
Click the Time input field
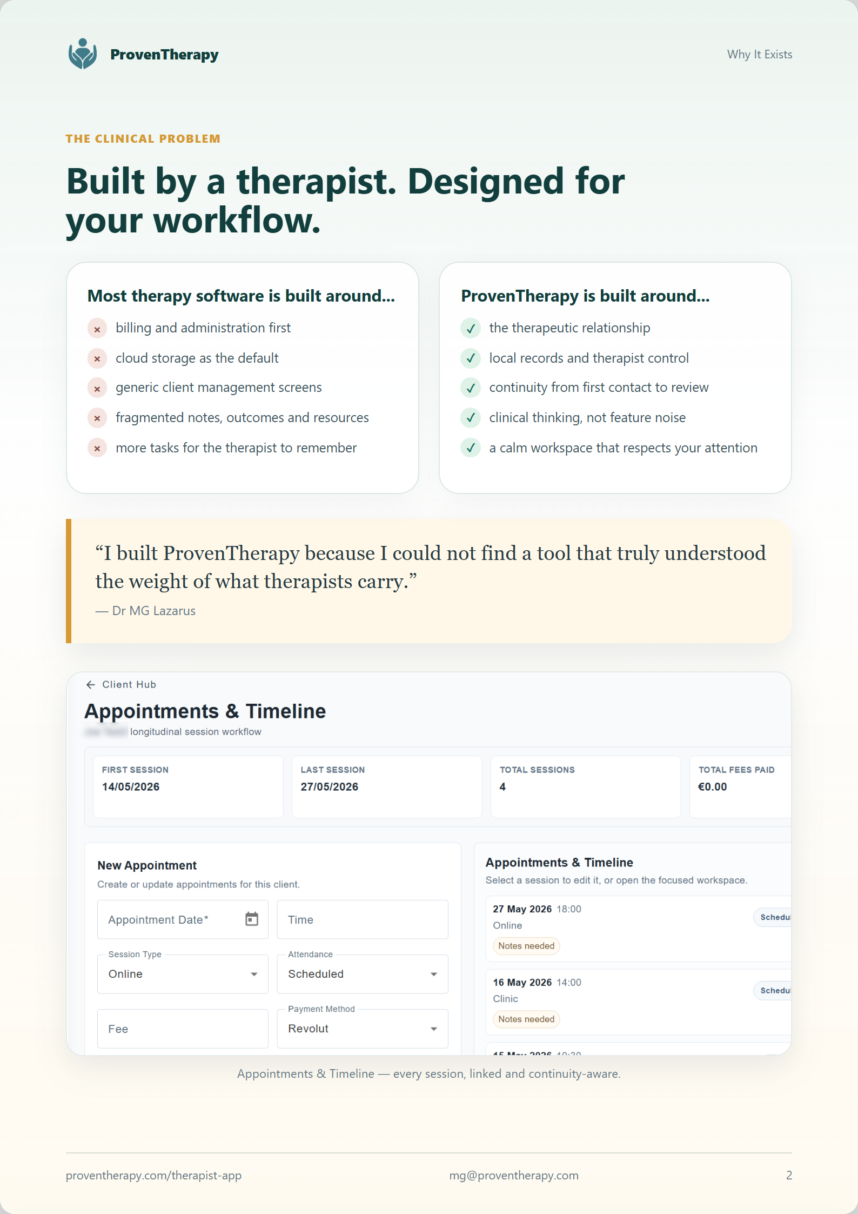point(363,919)
